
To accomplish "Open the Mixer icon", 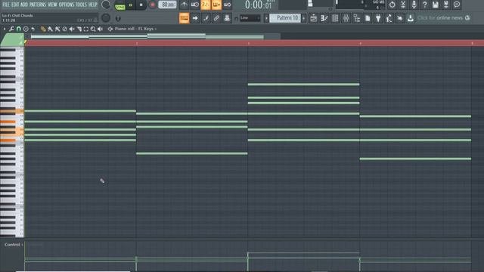I will [346, 18].
